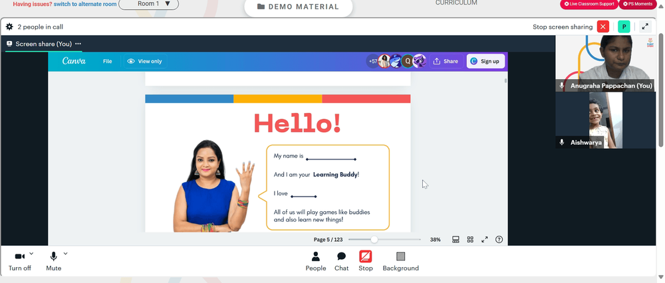The height and width of the screenshot is (283, 665).
Task: Open call settings gear icon
Action: tap(9, 27)
